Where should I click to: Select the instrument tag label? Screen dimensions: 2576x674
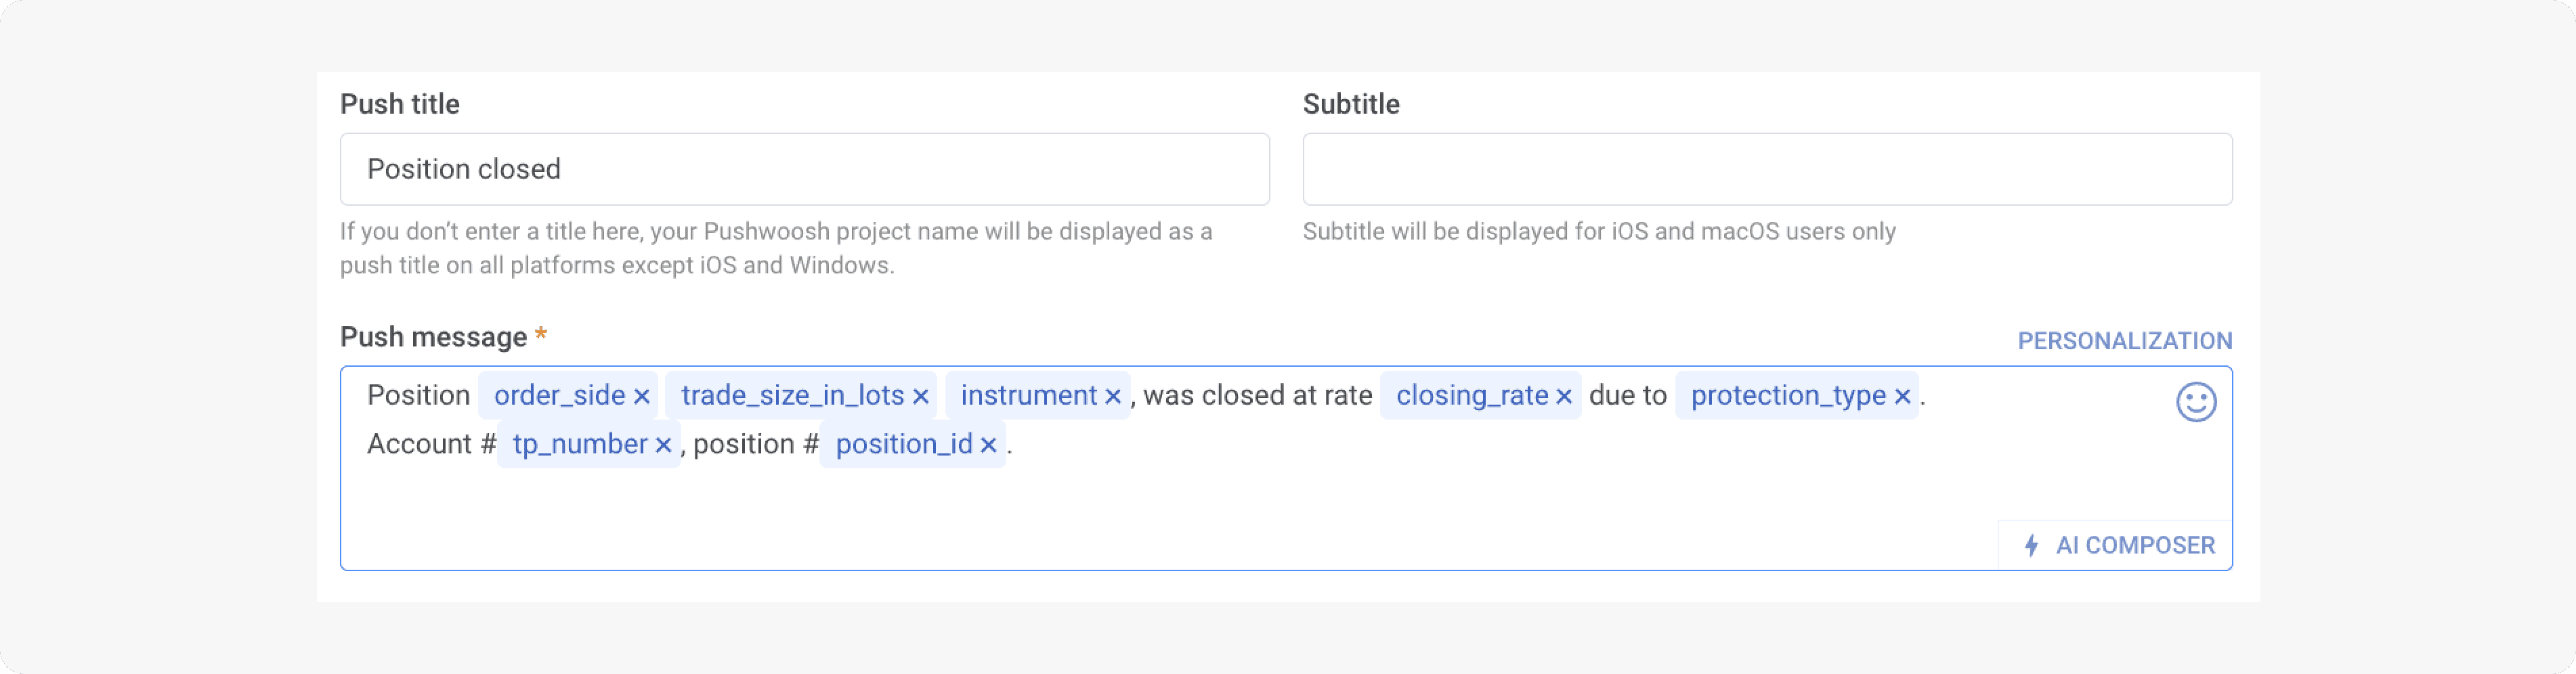pyautogui.click(x=1029, y=395)
